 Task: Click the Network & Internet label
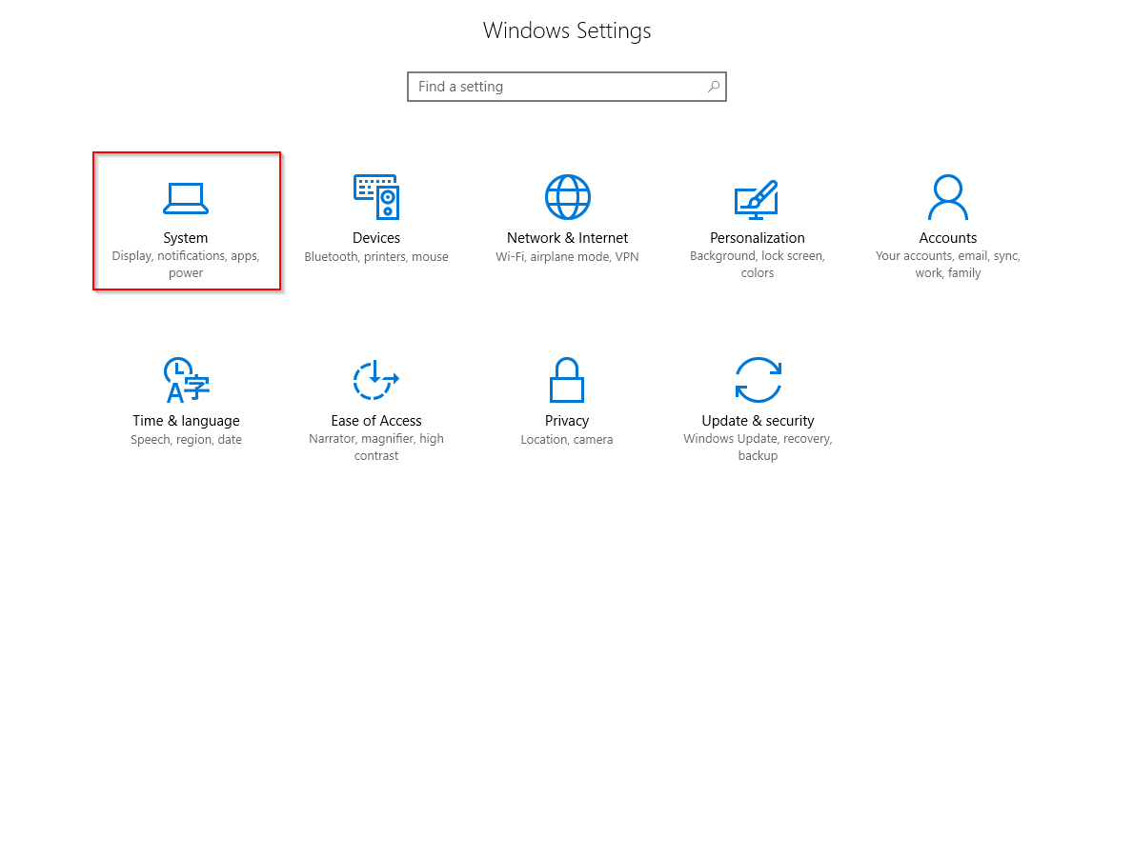click(567, 238)
